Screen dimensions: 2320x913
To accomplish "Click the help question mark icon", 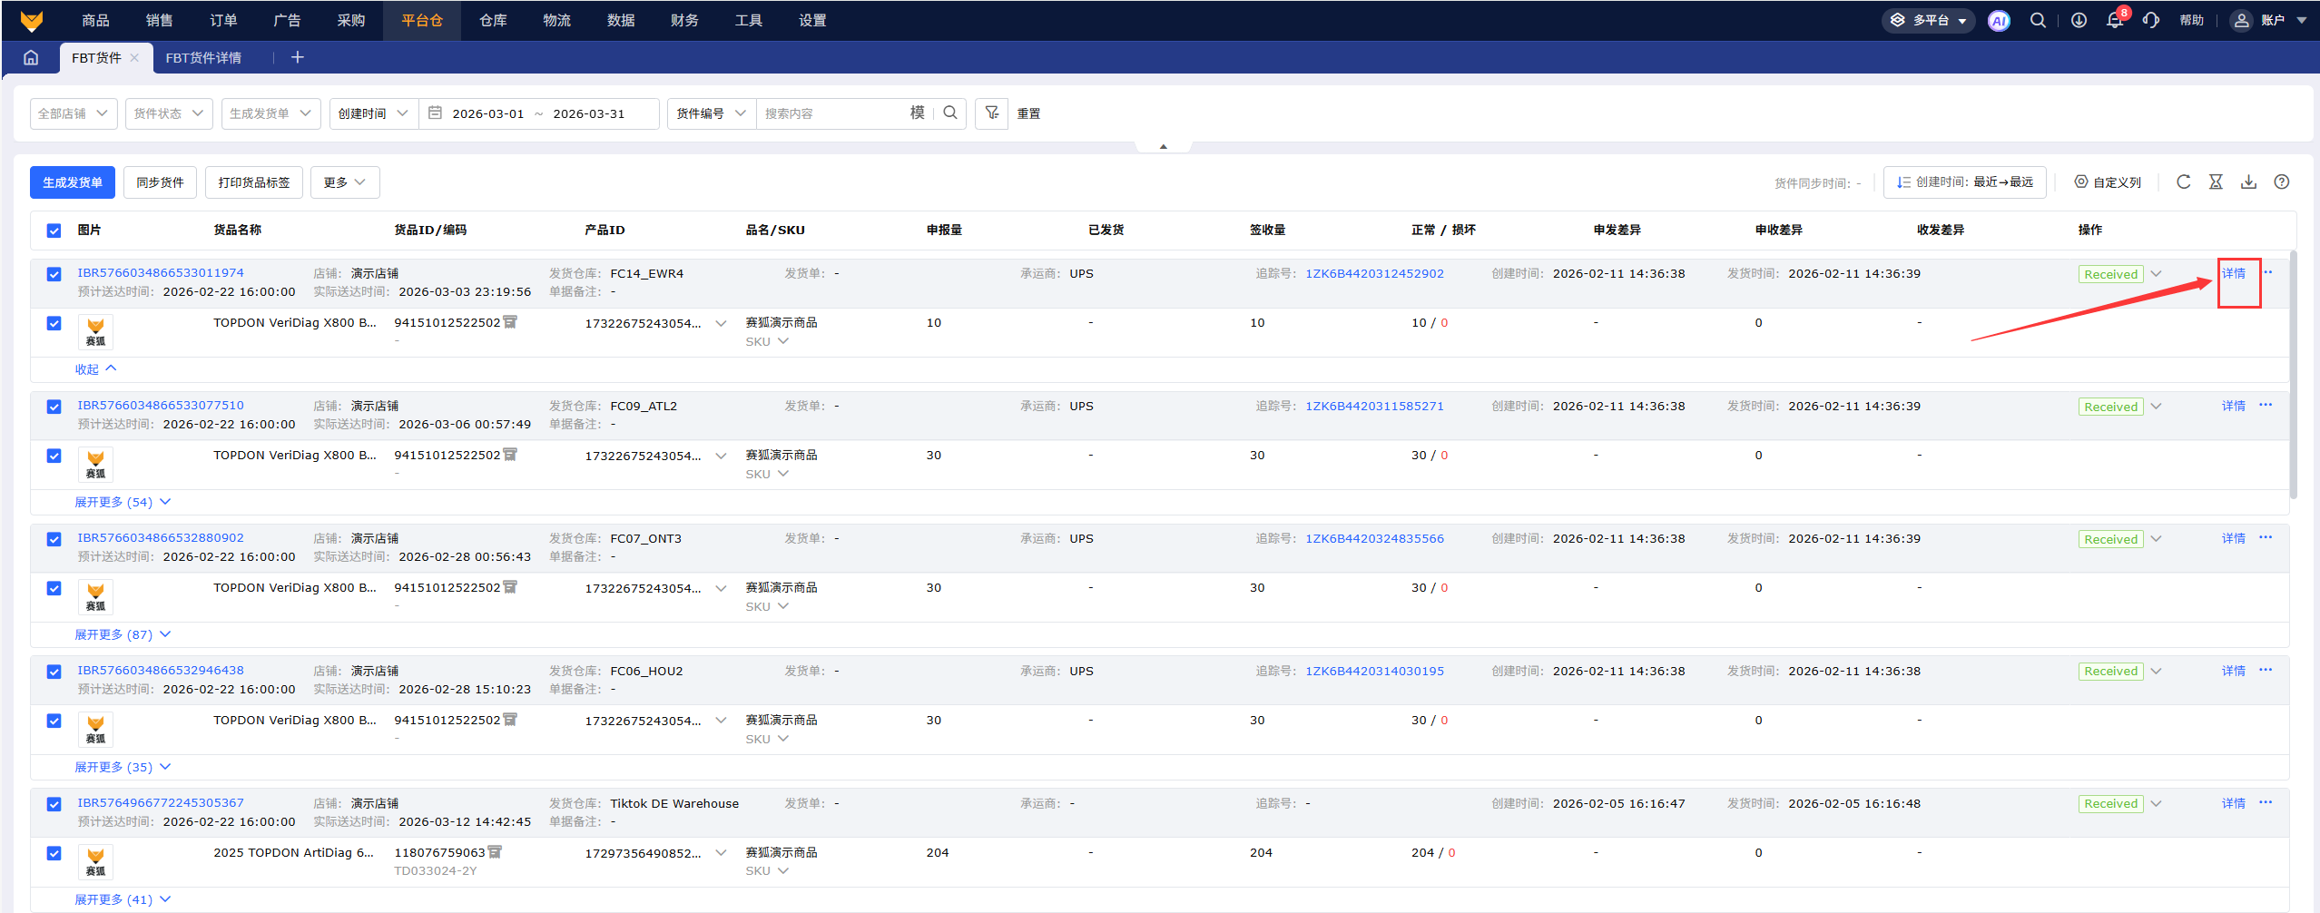I will (x=2281, y=182).
